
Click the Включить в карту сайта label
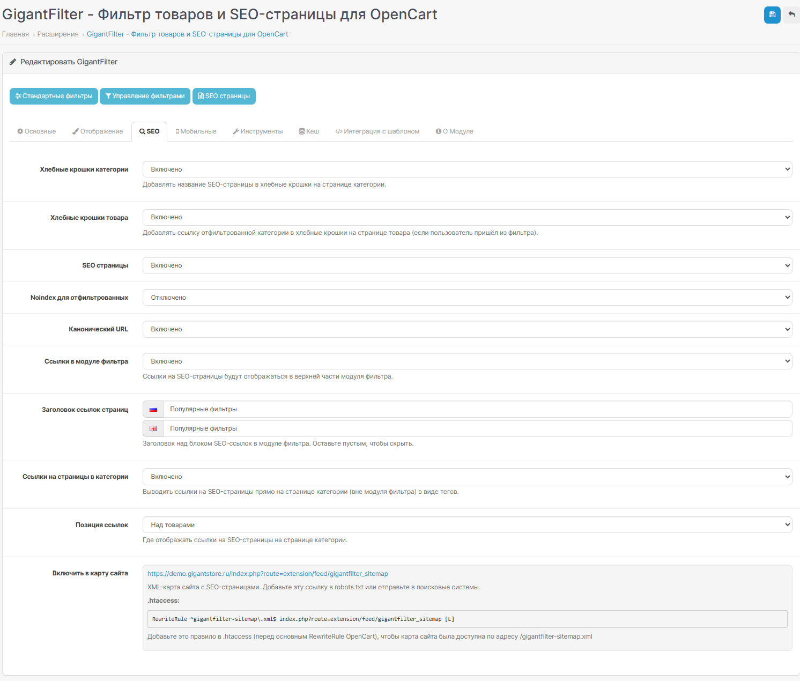[90, 573]
